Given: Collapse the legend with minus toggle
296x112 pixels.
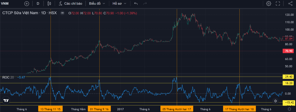Looking at the screenshot, I should pos(62,13).
